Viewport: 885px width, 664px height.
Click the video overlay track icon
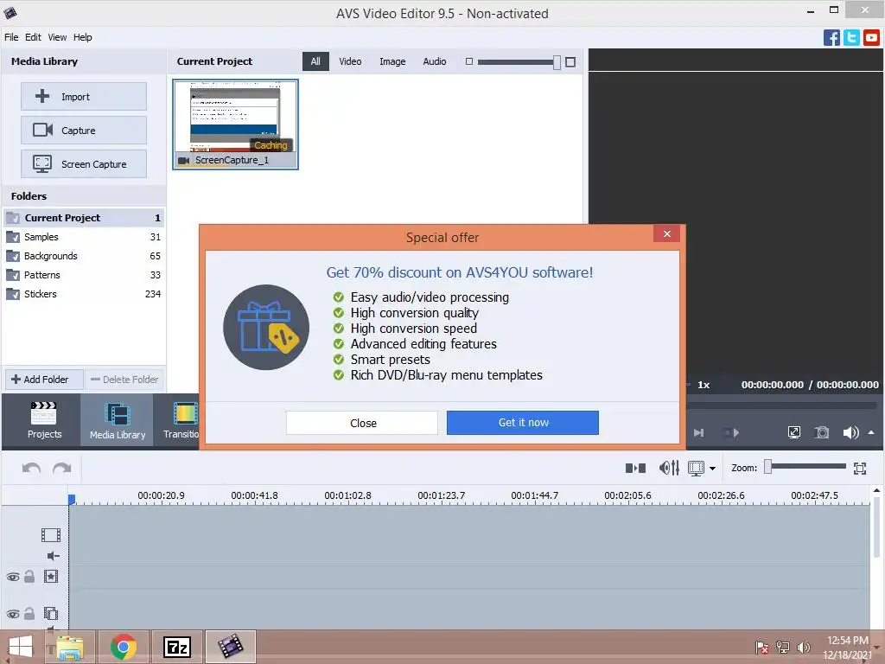[x=51, y=613]
